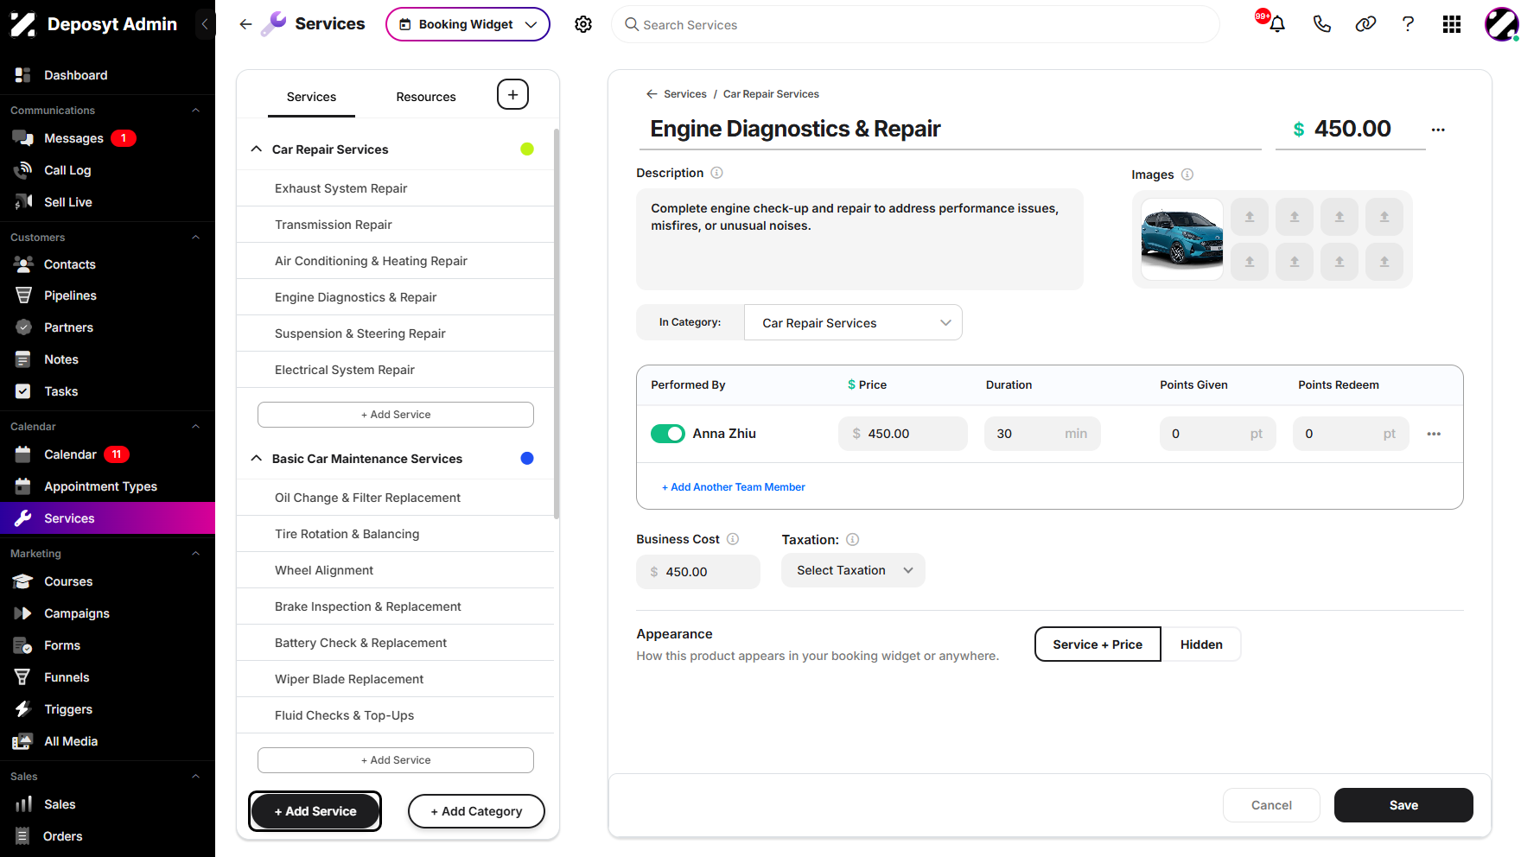Click Add Another Team Member link
Viewport: 1540px width, 857px height.
pyautogui.click(x=734, y=487)
